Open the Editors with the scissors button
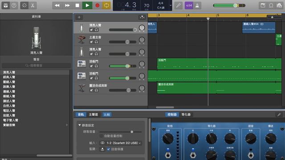Viewport: 285px width, 160px height. [x=33, y=5]
